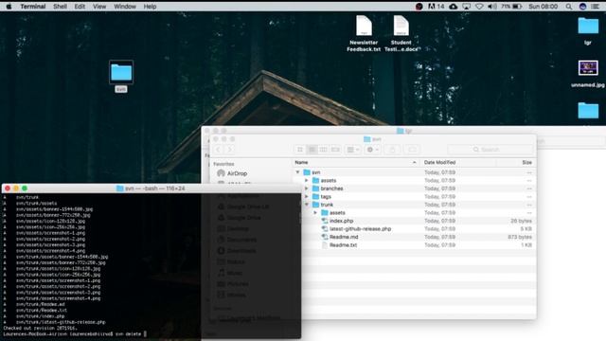Open Spotlight search in the menu bar
606x341 pixels.
pos(569,7)
